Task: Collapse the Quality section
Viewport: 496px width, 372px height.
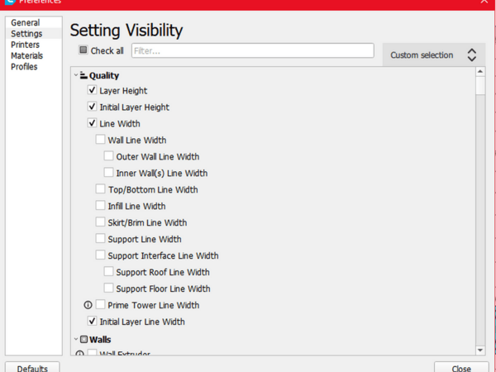Action: [x=75, y=75]
